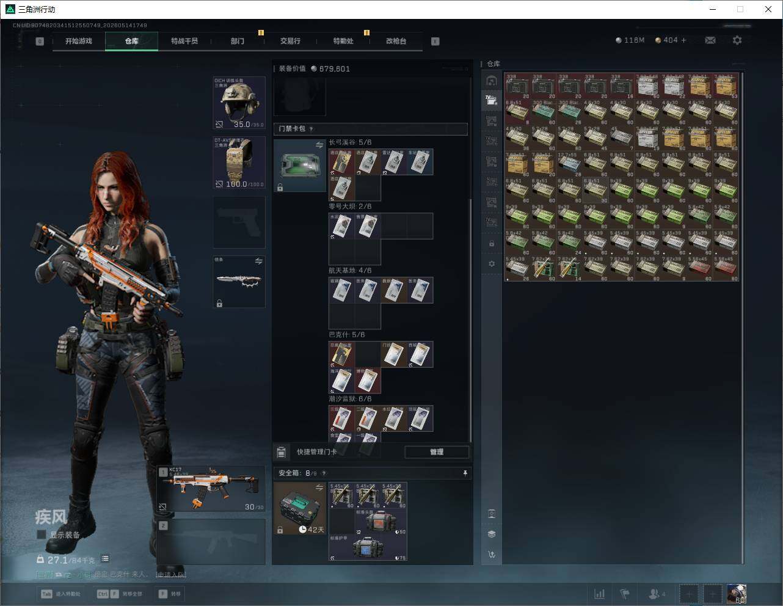Select the safe box showing 42天
This screenshot has height=606, width=783.
point(300,508)
